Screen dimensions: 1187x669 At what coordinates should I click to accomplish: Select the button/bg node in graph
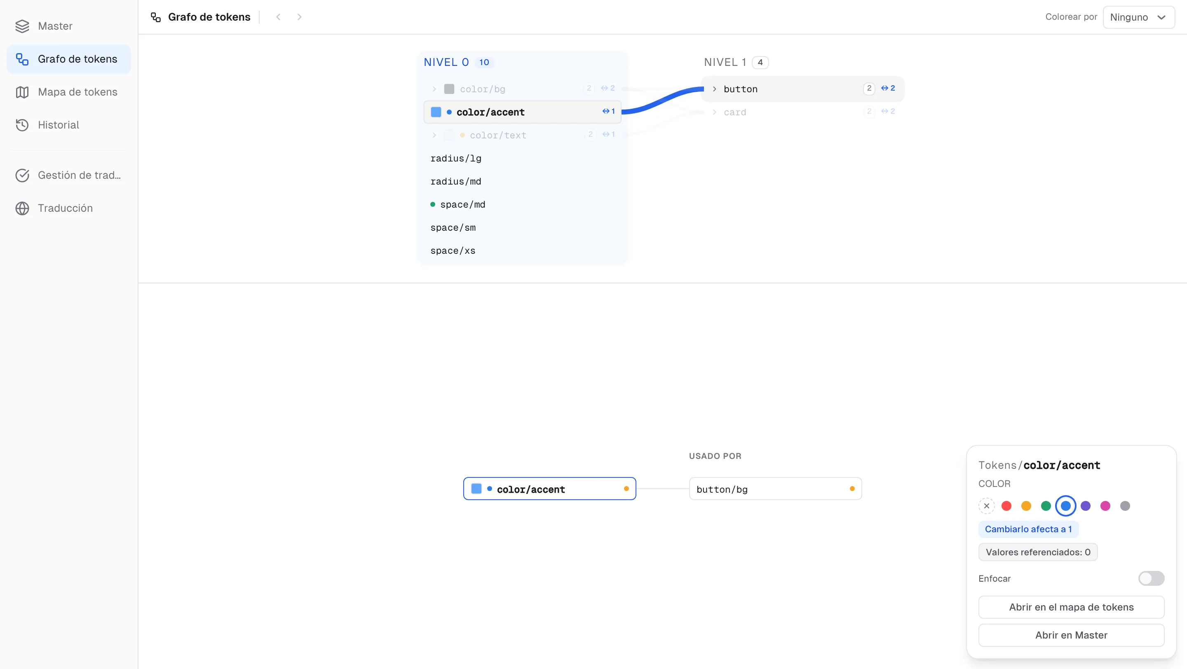(776, 489)
